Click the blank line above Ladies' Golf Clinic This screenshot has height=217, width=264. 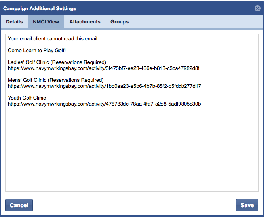(x=79, y=57)
